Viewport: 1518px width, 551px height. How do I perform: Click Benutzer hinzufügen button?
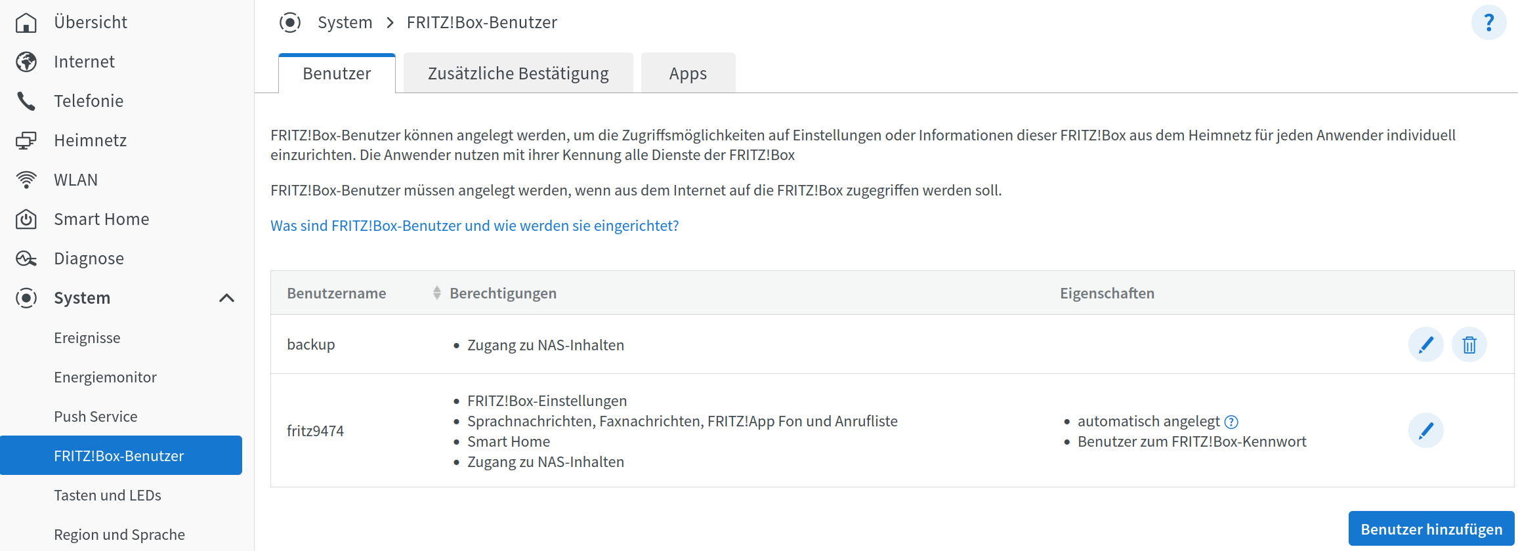coord(1431,529)
